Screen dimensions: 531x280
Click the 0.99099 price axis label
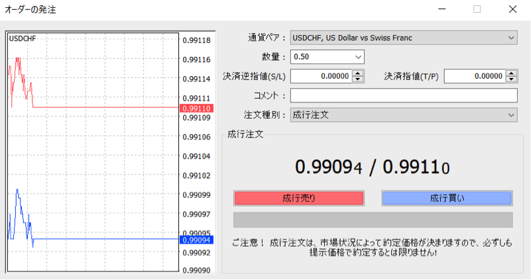coord(196,195)
